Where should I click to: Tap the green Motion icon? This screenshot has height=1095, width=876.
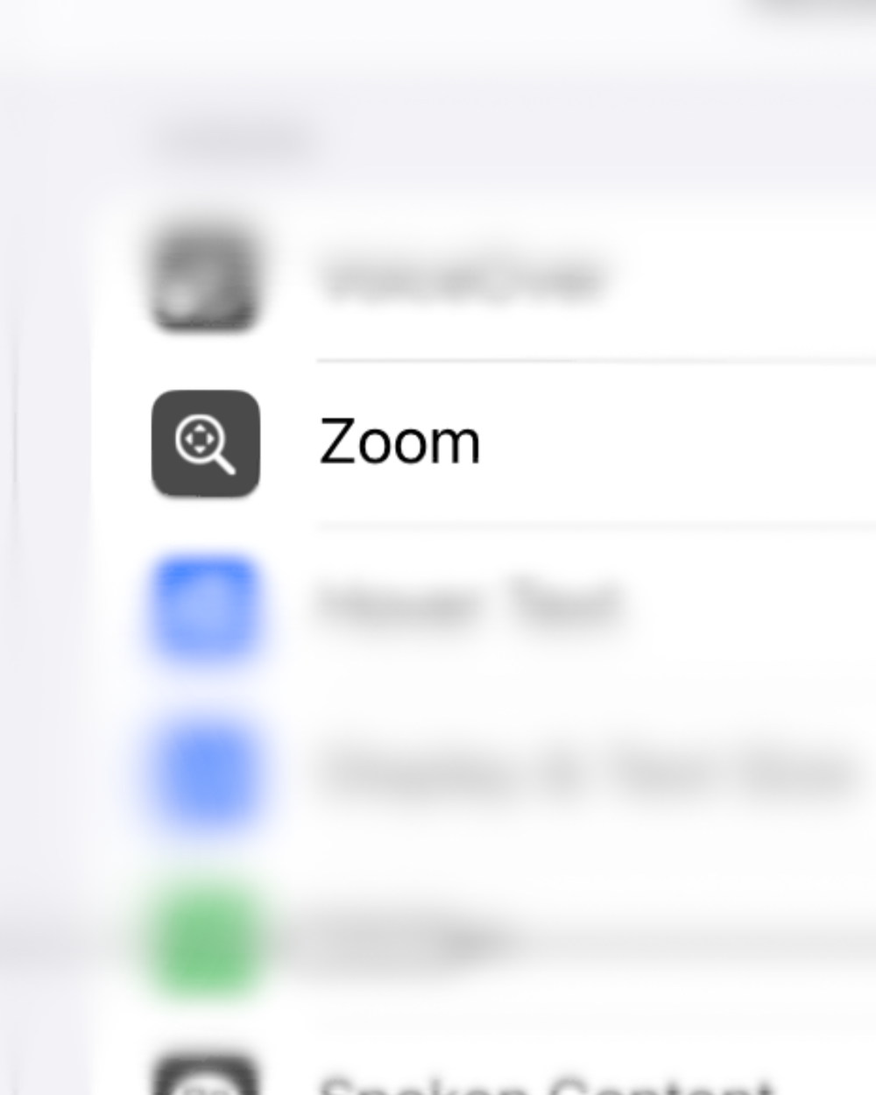point(206,940)
